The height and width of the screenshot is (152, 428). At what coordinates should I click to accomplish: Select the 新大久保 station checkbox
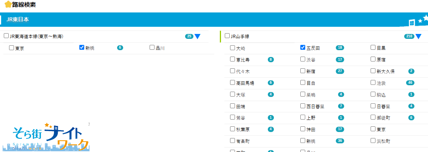click(x=373, y=71)
